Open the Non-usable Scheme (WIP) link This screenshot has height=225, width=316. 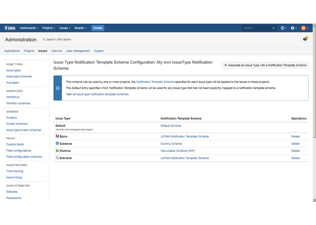[x=178, y=151]
